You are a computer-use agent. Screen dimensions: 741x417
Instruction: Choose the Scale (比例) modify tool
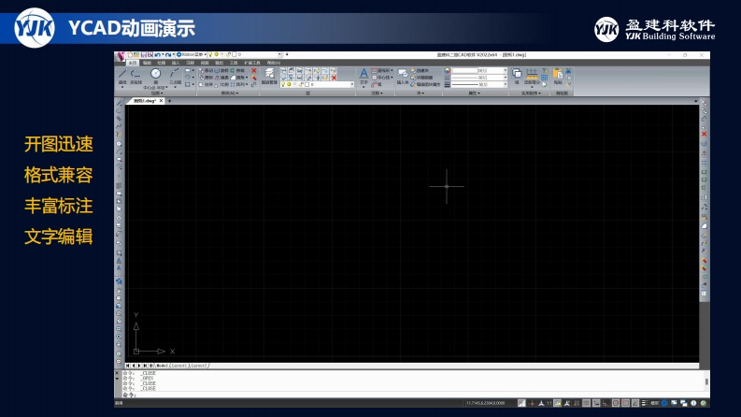click(x=221, y=84)
